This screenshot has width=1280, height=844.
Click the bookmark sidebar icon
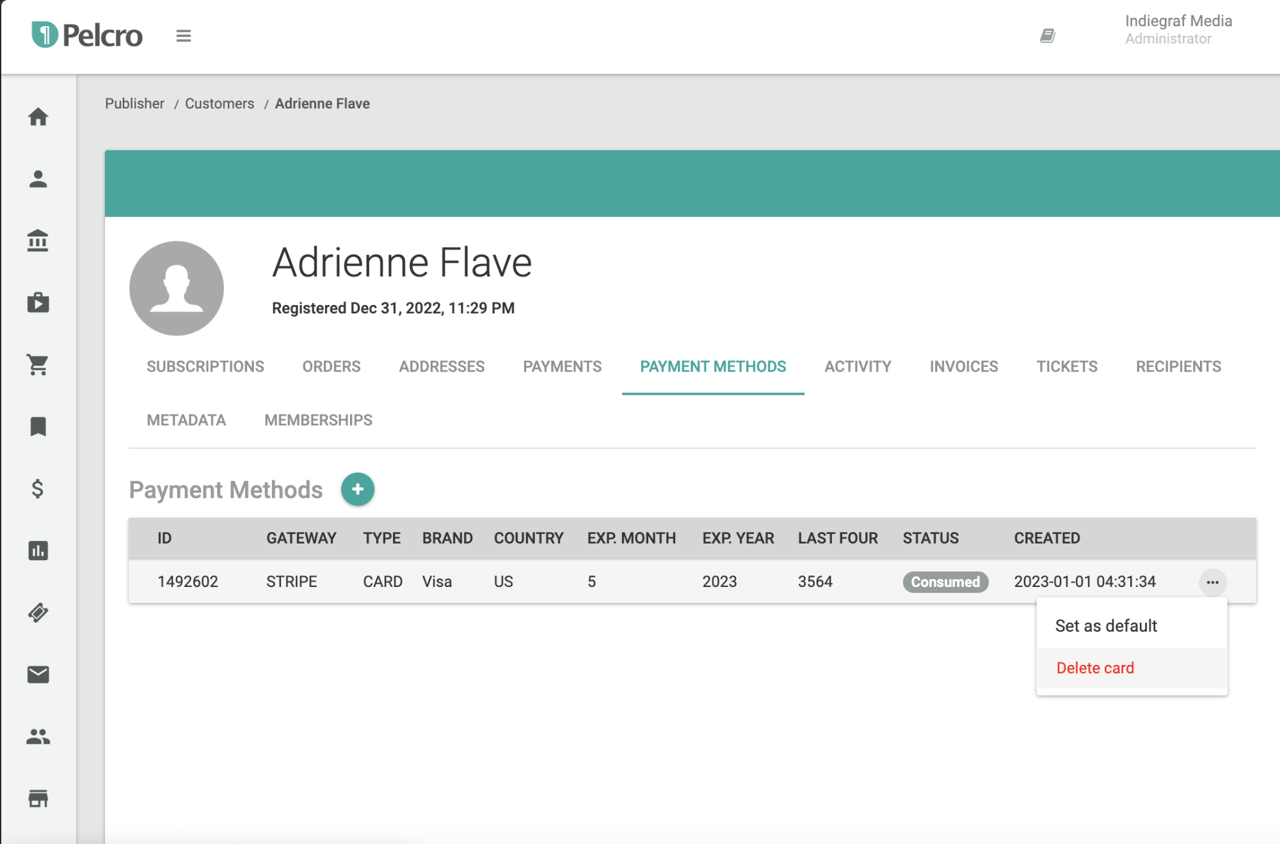(x=38, y=426)
